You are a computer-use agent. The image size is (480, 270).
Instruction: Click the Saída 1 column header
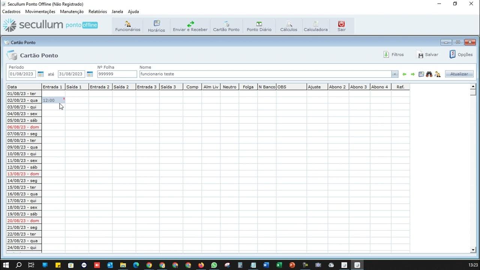pos(77,87)
